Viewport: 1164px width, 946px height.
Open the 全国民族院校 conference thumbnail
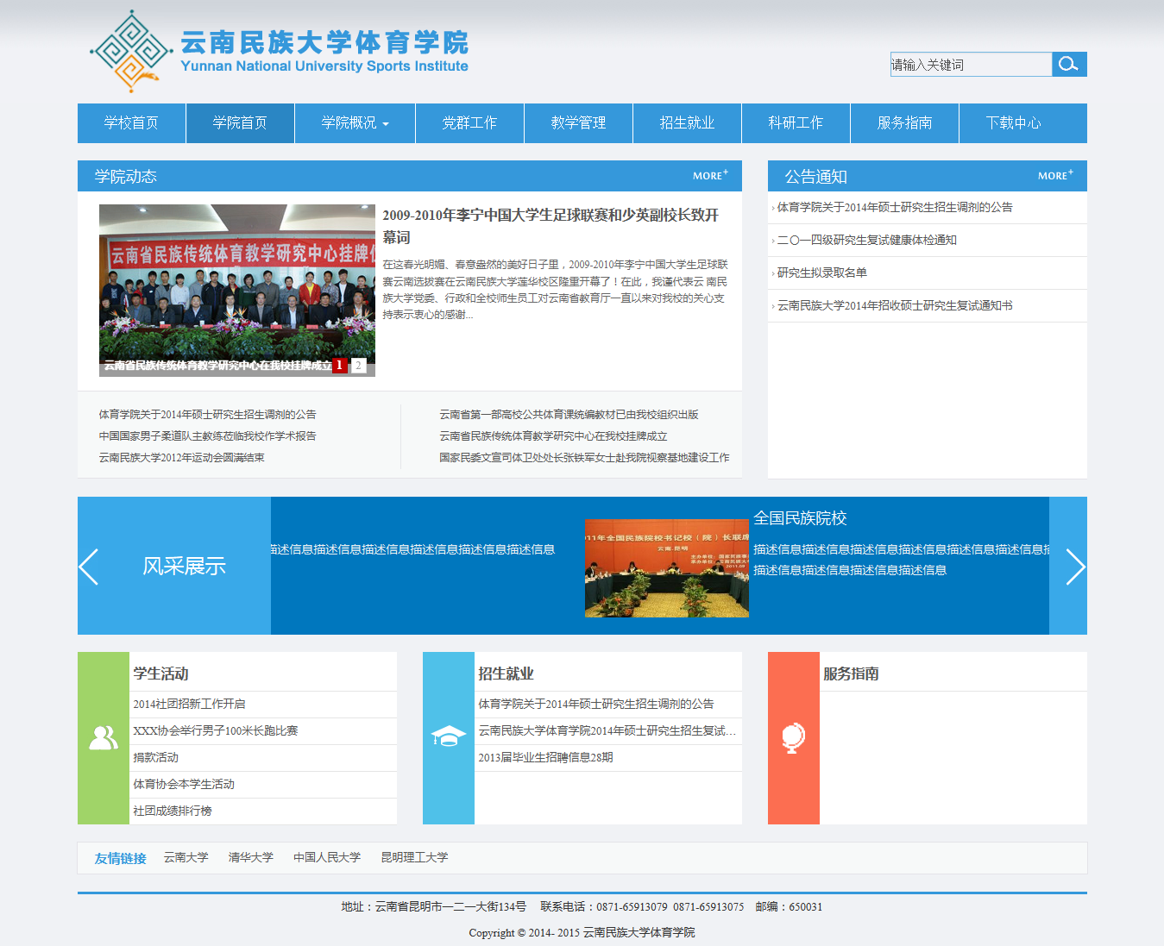666,568
